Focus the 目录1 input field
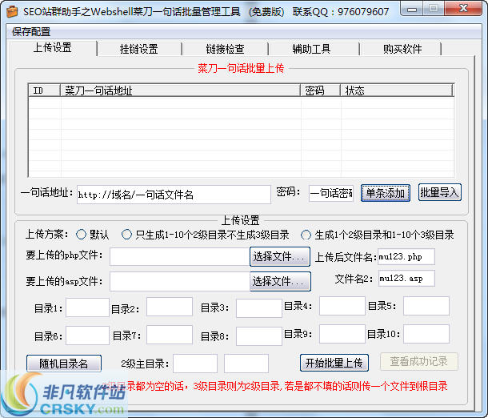The image size is (488, 418). tap(87, 307)
